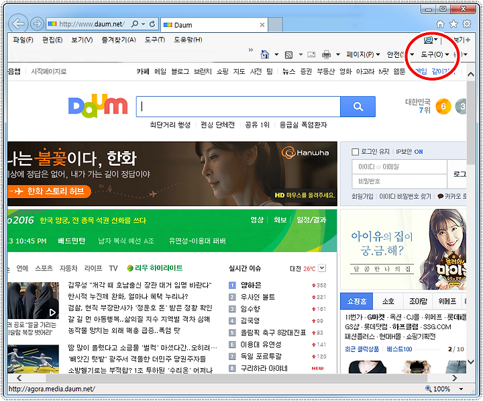Expand the Print dropdown arrow
Image resolution: width=483 pixels, height=401 pixels.
337,54
